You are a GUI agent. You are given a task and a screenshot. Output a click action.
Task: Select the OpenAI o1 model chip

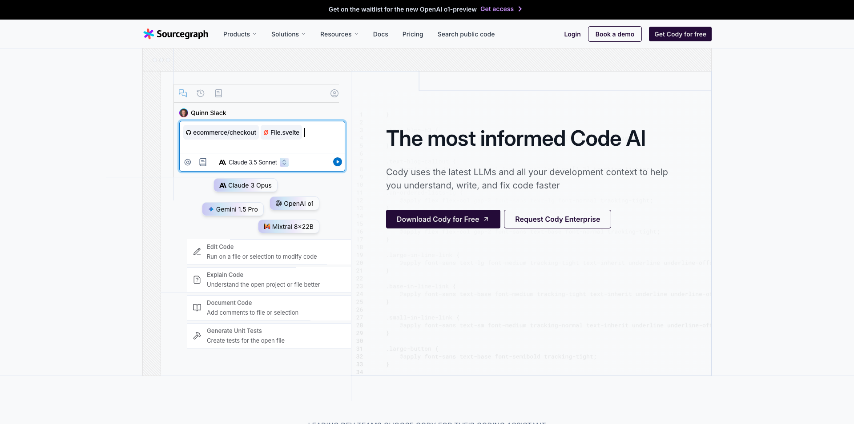pyautogui.click(x=294, y=204)
